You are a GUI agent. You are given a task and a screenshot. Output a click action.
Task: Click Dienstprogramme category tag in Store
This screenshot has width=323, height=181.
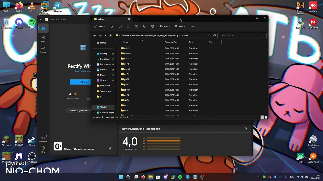click(79, 110)
